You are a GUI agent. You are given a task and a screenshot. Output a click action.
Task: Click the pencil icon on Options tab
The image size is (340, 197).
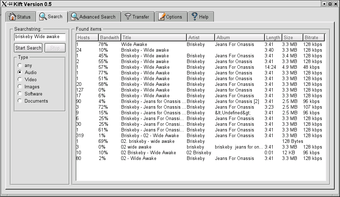(162, 17)
